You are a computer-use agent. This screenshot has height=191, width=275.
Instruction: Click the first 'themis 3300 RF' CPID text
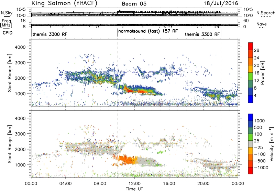tap(49, 34)
